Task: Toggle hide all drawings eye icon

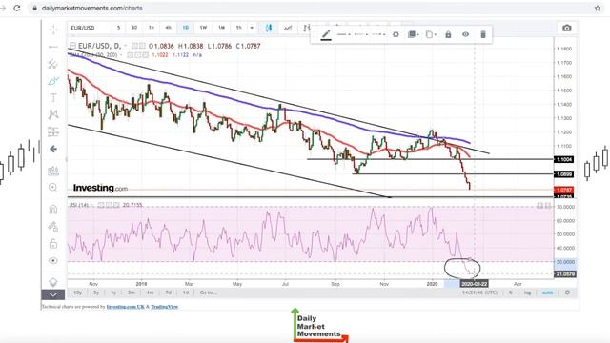Action: [53, 260]
